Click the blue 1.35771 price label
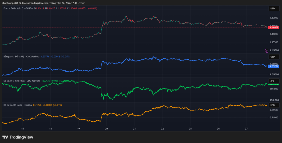The width and height of the screenshot is (282, 143). [x=273, y=66]
